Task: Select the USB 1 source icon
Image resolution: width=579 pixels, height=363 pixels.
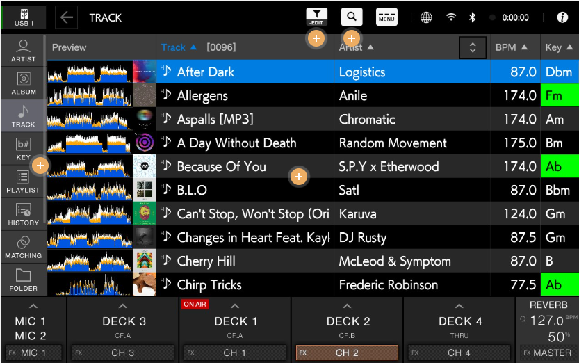Action: pos(23,17)
